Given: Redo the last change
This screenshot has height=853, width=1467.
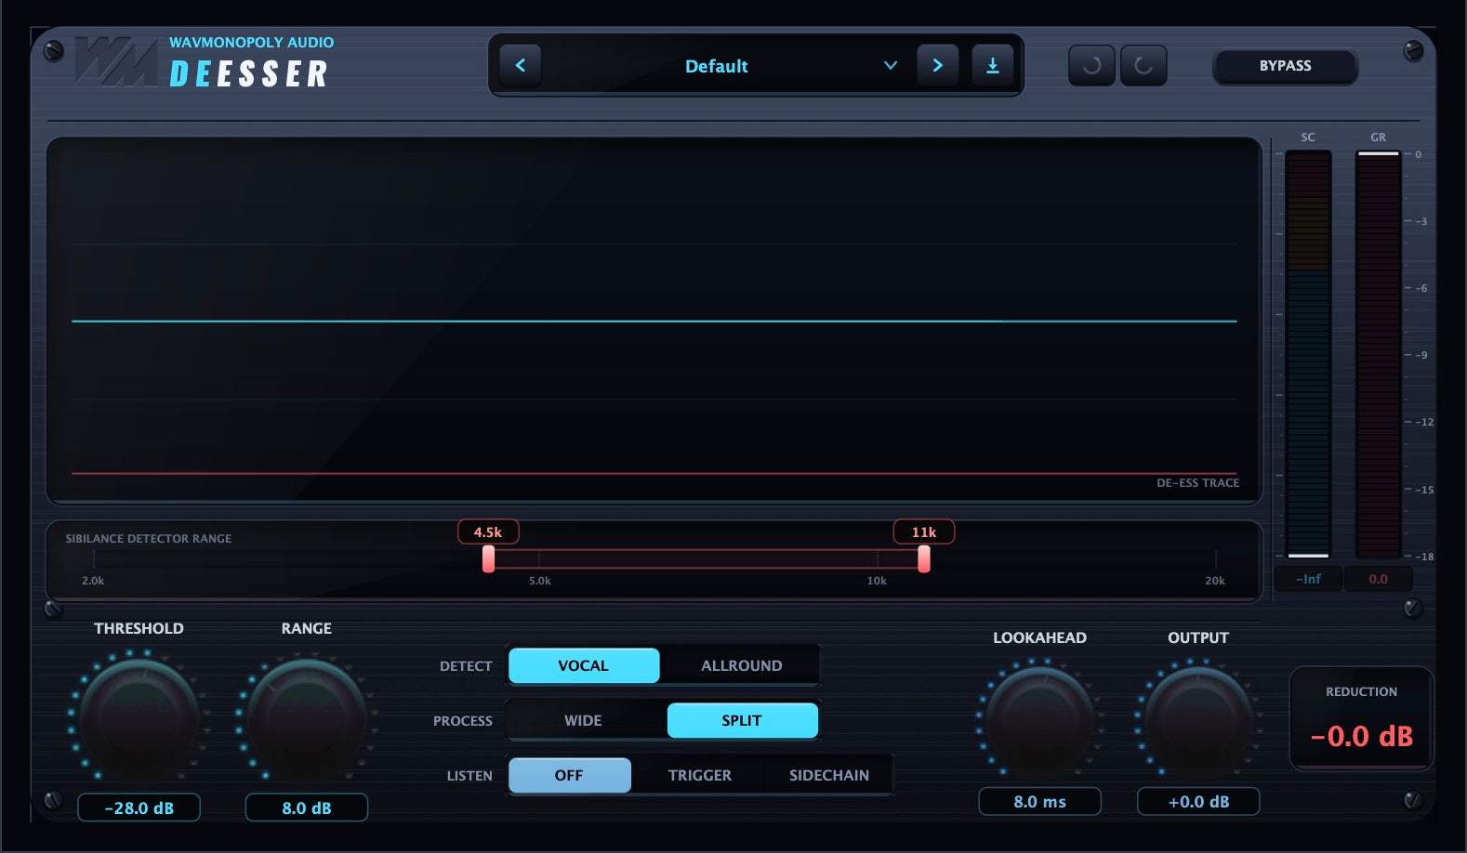Looking at the screenshot, I should pyautogui.click(x=1143, y=65).
